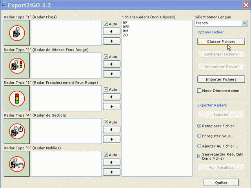The image size is (251, 188).
Task: Choose the Ajouter Au Fichier radio option
Action: coord(199,146)
